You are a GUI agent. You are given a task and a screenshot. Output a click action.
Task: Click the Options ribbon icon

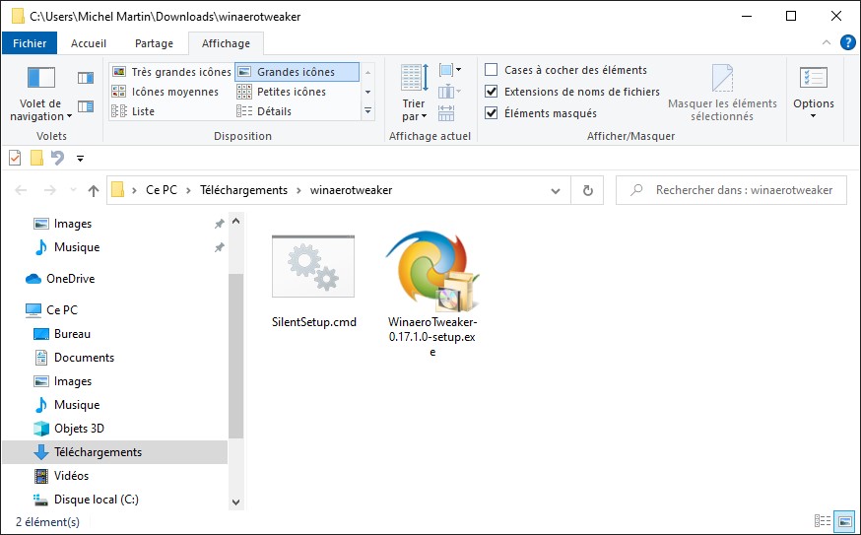click(x=813, y=79)
